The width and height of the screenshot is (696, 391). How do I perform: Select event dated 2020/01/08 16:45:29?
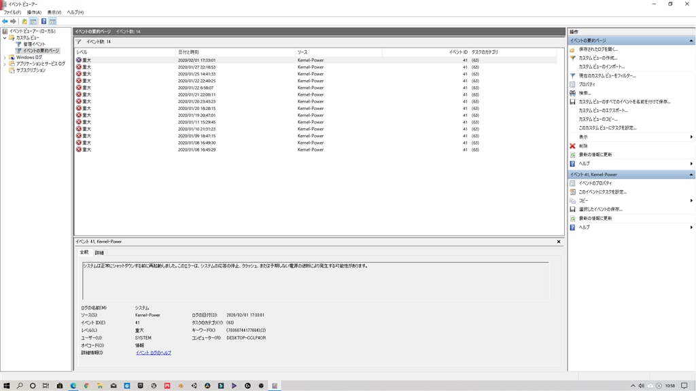315,150
